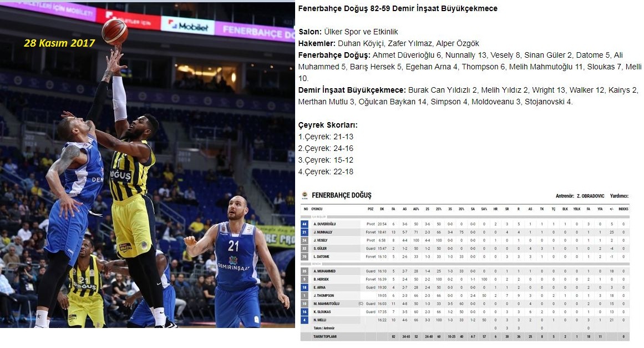Click the captain '(C)' marker beside Mahmutoğlu
Screen dimensions: 644x348
pyautogui.click(x=361, y=304)
